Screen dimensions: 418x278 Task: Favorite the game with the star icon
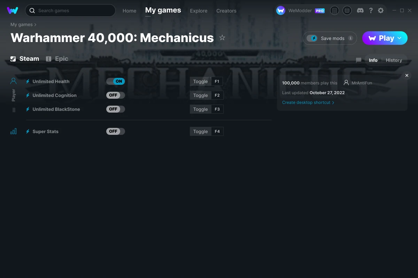coord(222,38)
